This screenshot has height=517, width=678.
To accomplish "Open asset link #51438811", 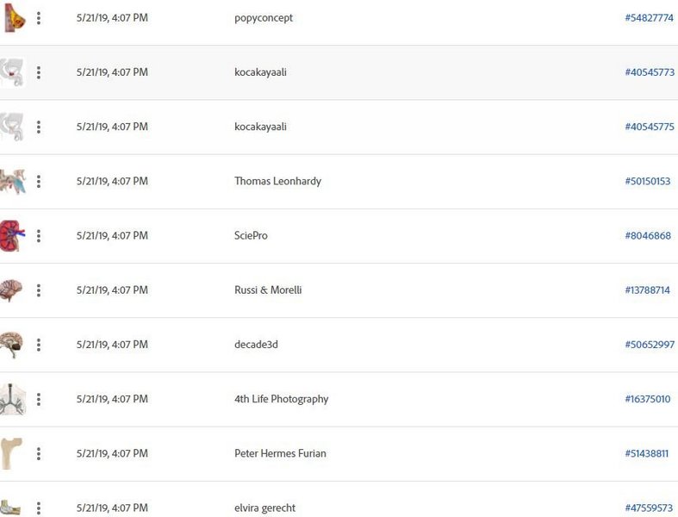I will pos(646,454).
